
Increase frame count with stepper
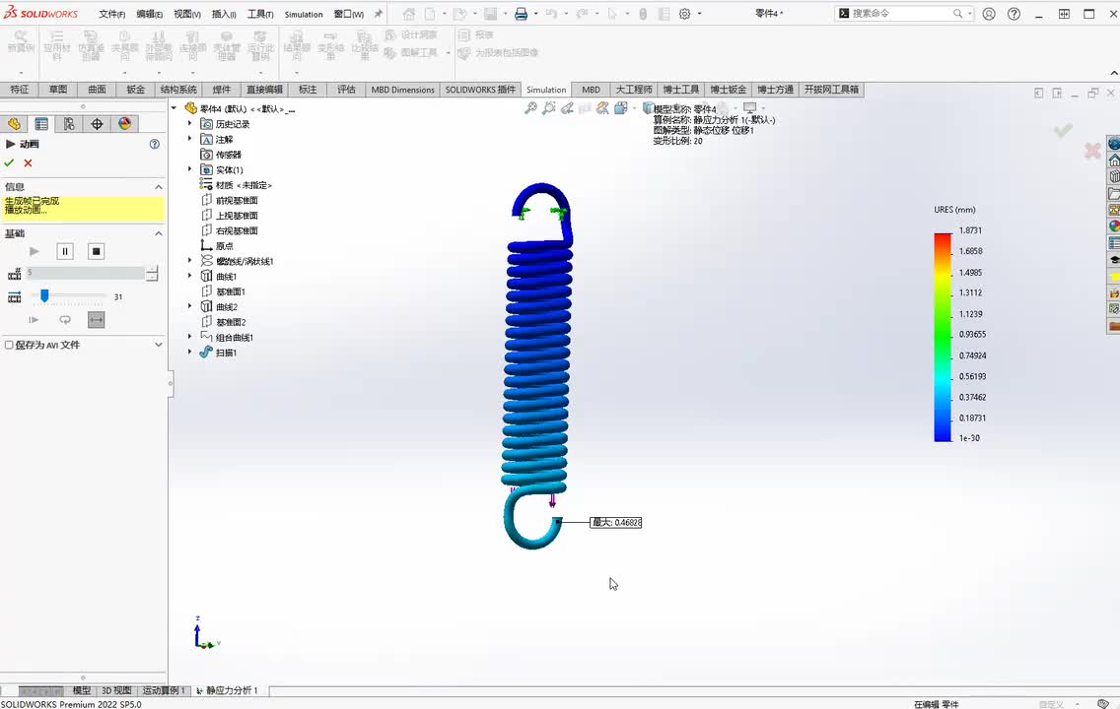152,270
